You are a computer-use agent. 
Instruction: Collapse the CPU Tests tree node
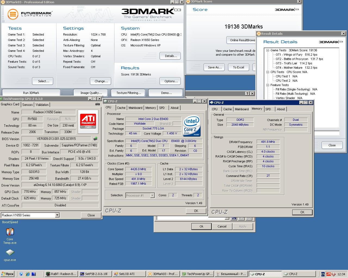tap(268, 72)
